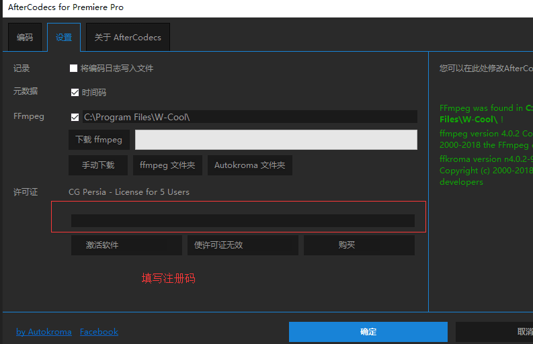Enable 将编码日志写入文件 checkbox

pyautogui.click(x=73, y=69)
